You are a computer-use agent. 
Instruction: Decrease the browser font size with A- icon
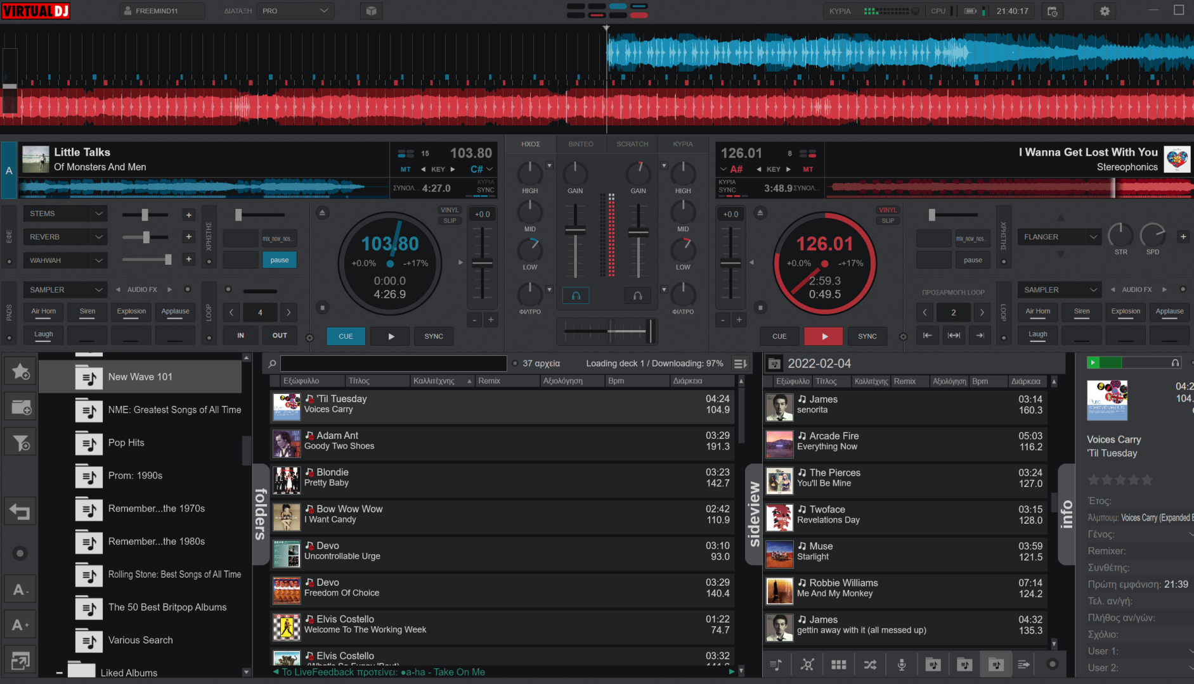20,590
